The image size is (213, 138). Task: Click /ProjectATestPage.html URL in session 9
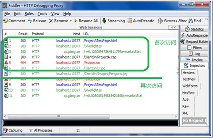100,85
